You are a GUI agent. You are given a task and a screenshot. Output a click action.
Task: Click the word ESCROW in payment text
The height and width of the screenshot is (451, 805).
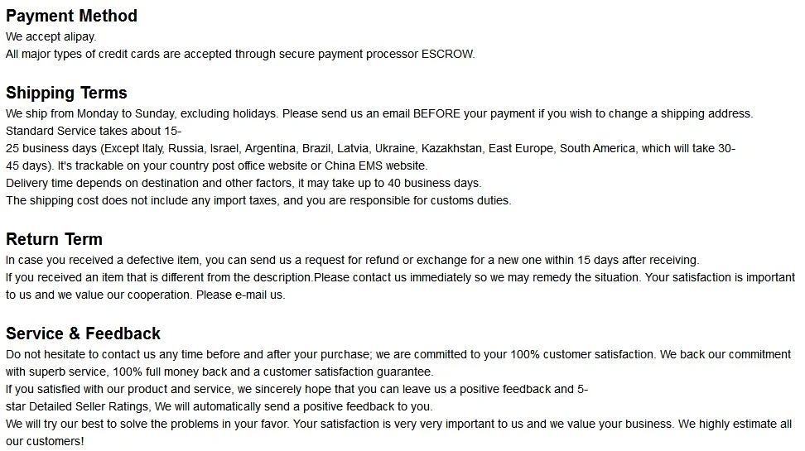pyautogui.click(x=448, y=54)
